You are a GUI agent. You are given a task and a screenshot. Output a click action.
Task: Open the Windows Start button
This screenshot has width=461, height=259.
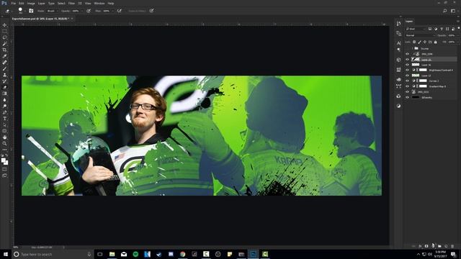(x=6, y=254)
